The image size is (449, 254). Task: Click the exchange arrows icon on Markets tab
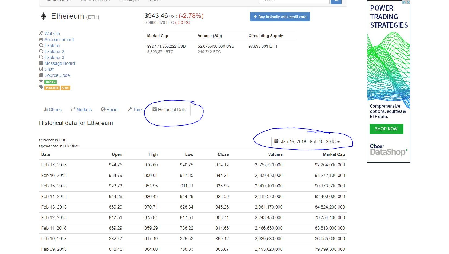pyautogui.click(x=73, y=109)
